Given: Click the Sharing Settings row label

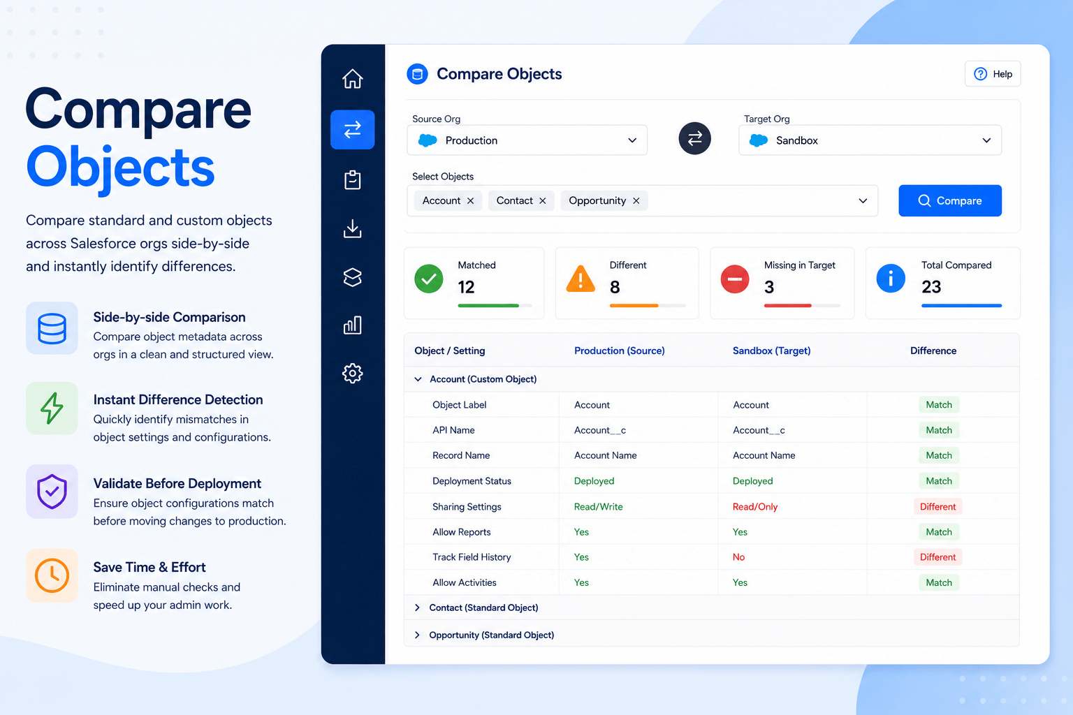Looking at the screenshot, I should (x=467, y=507).
